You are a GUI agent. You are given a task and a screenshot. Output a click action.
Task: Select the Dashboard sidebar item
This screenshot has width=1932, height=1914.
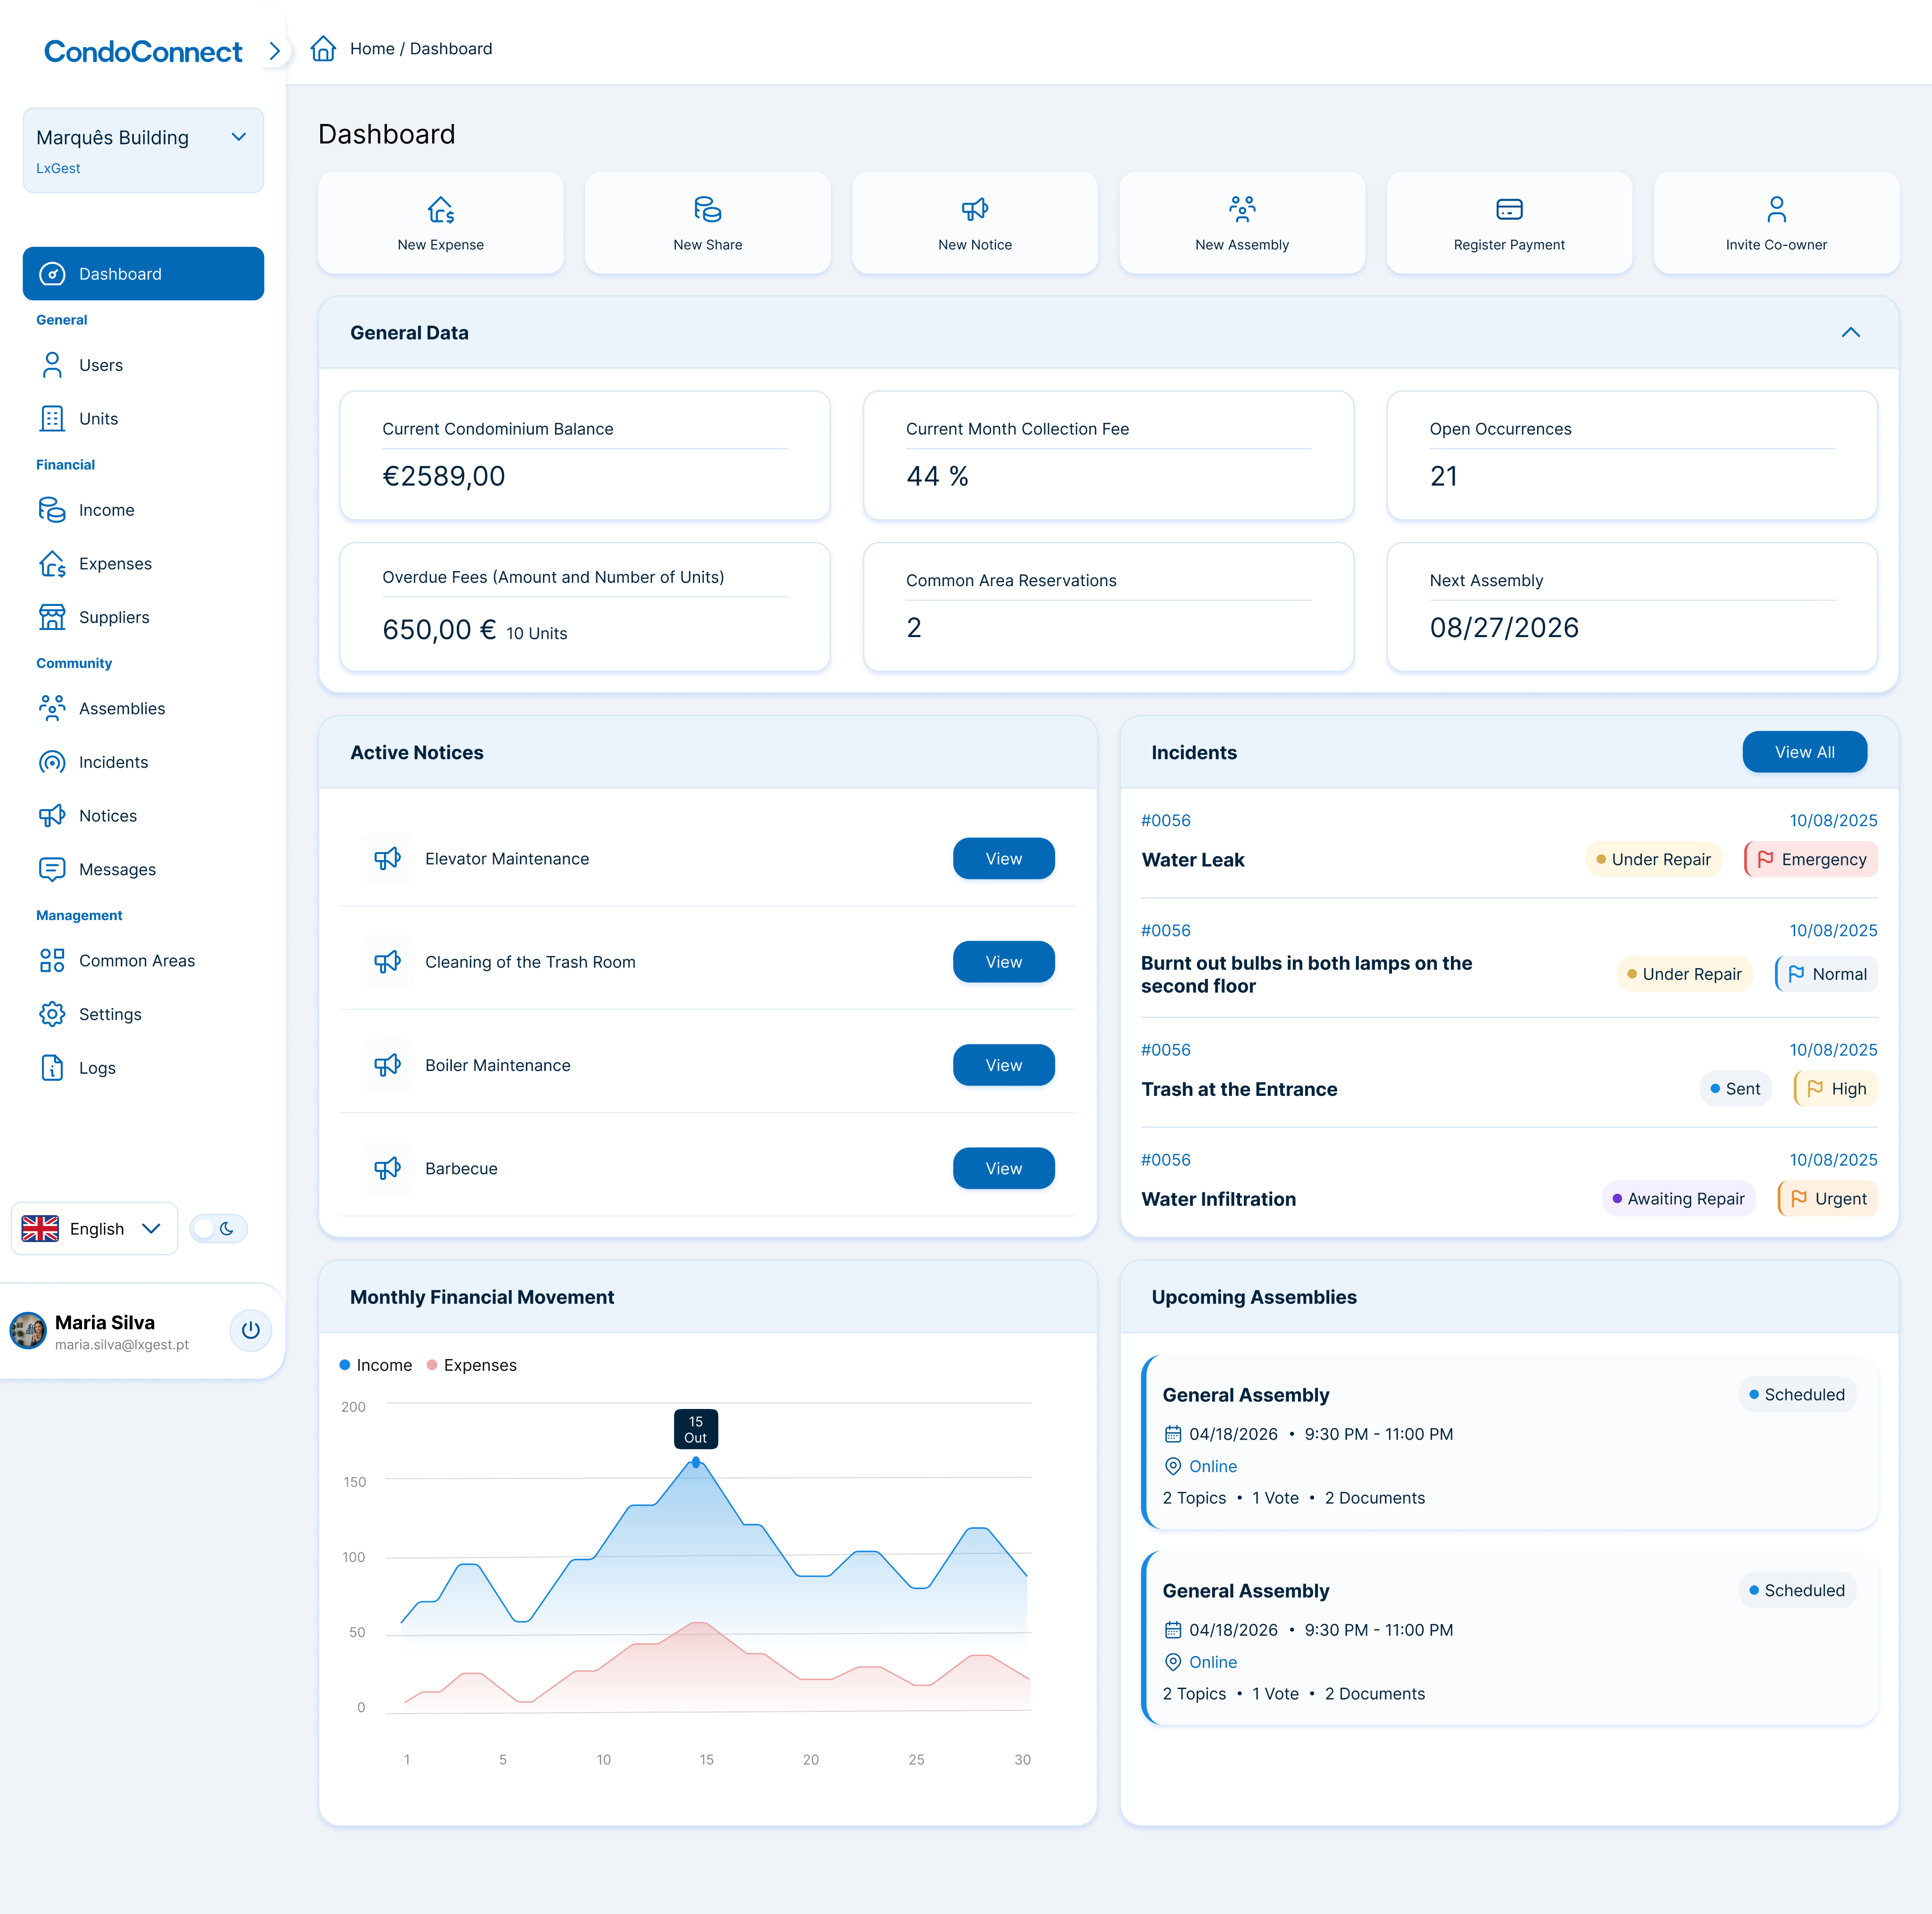(143, 274)
